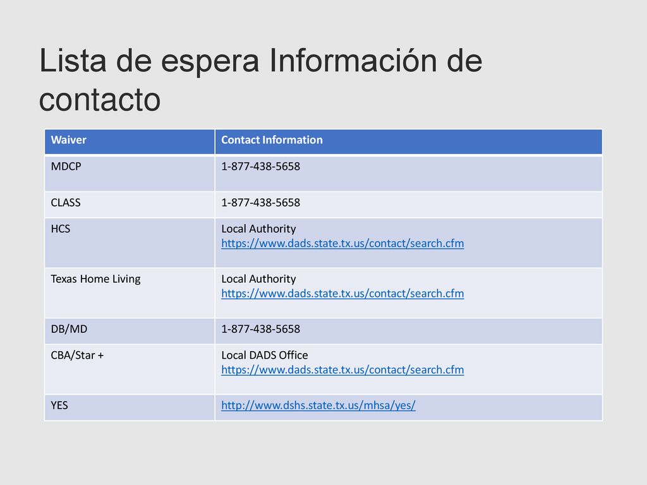Open the CBA/Star + row DADS contact link
647x485 pixels.
tap(342, 370)
